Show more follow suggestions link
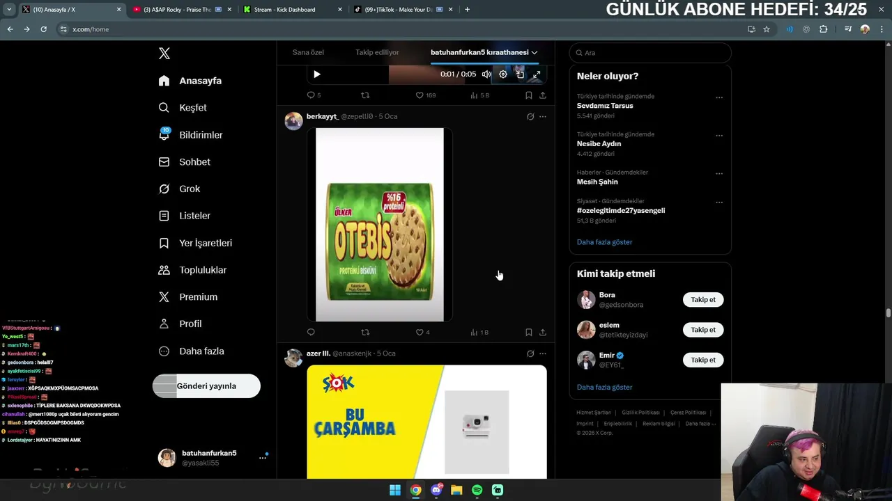892x501 pixels. click(605, 387)
